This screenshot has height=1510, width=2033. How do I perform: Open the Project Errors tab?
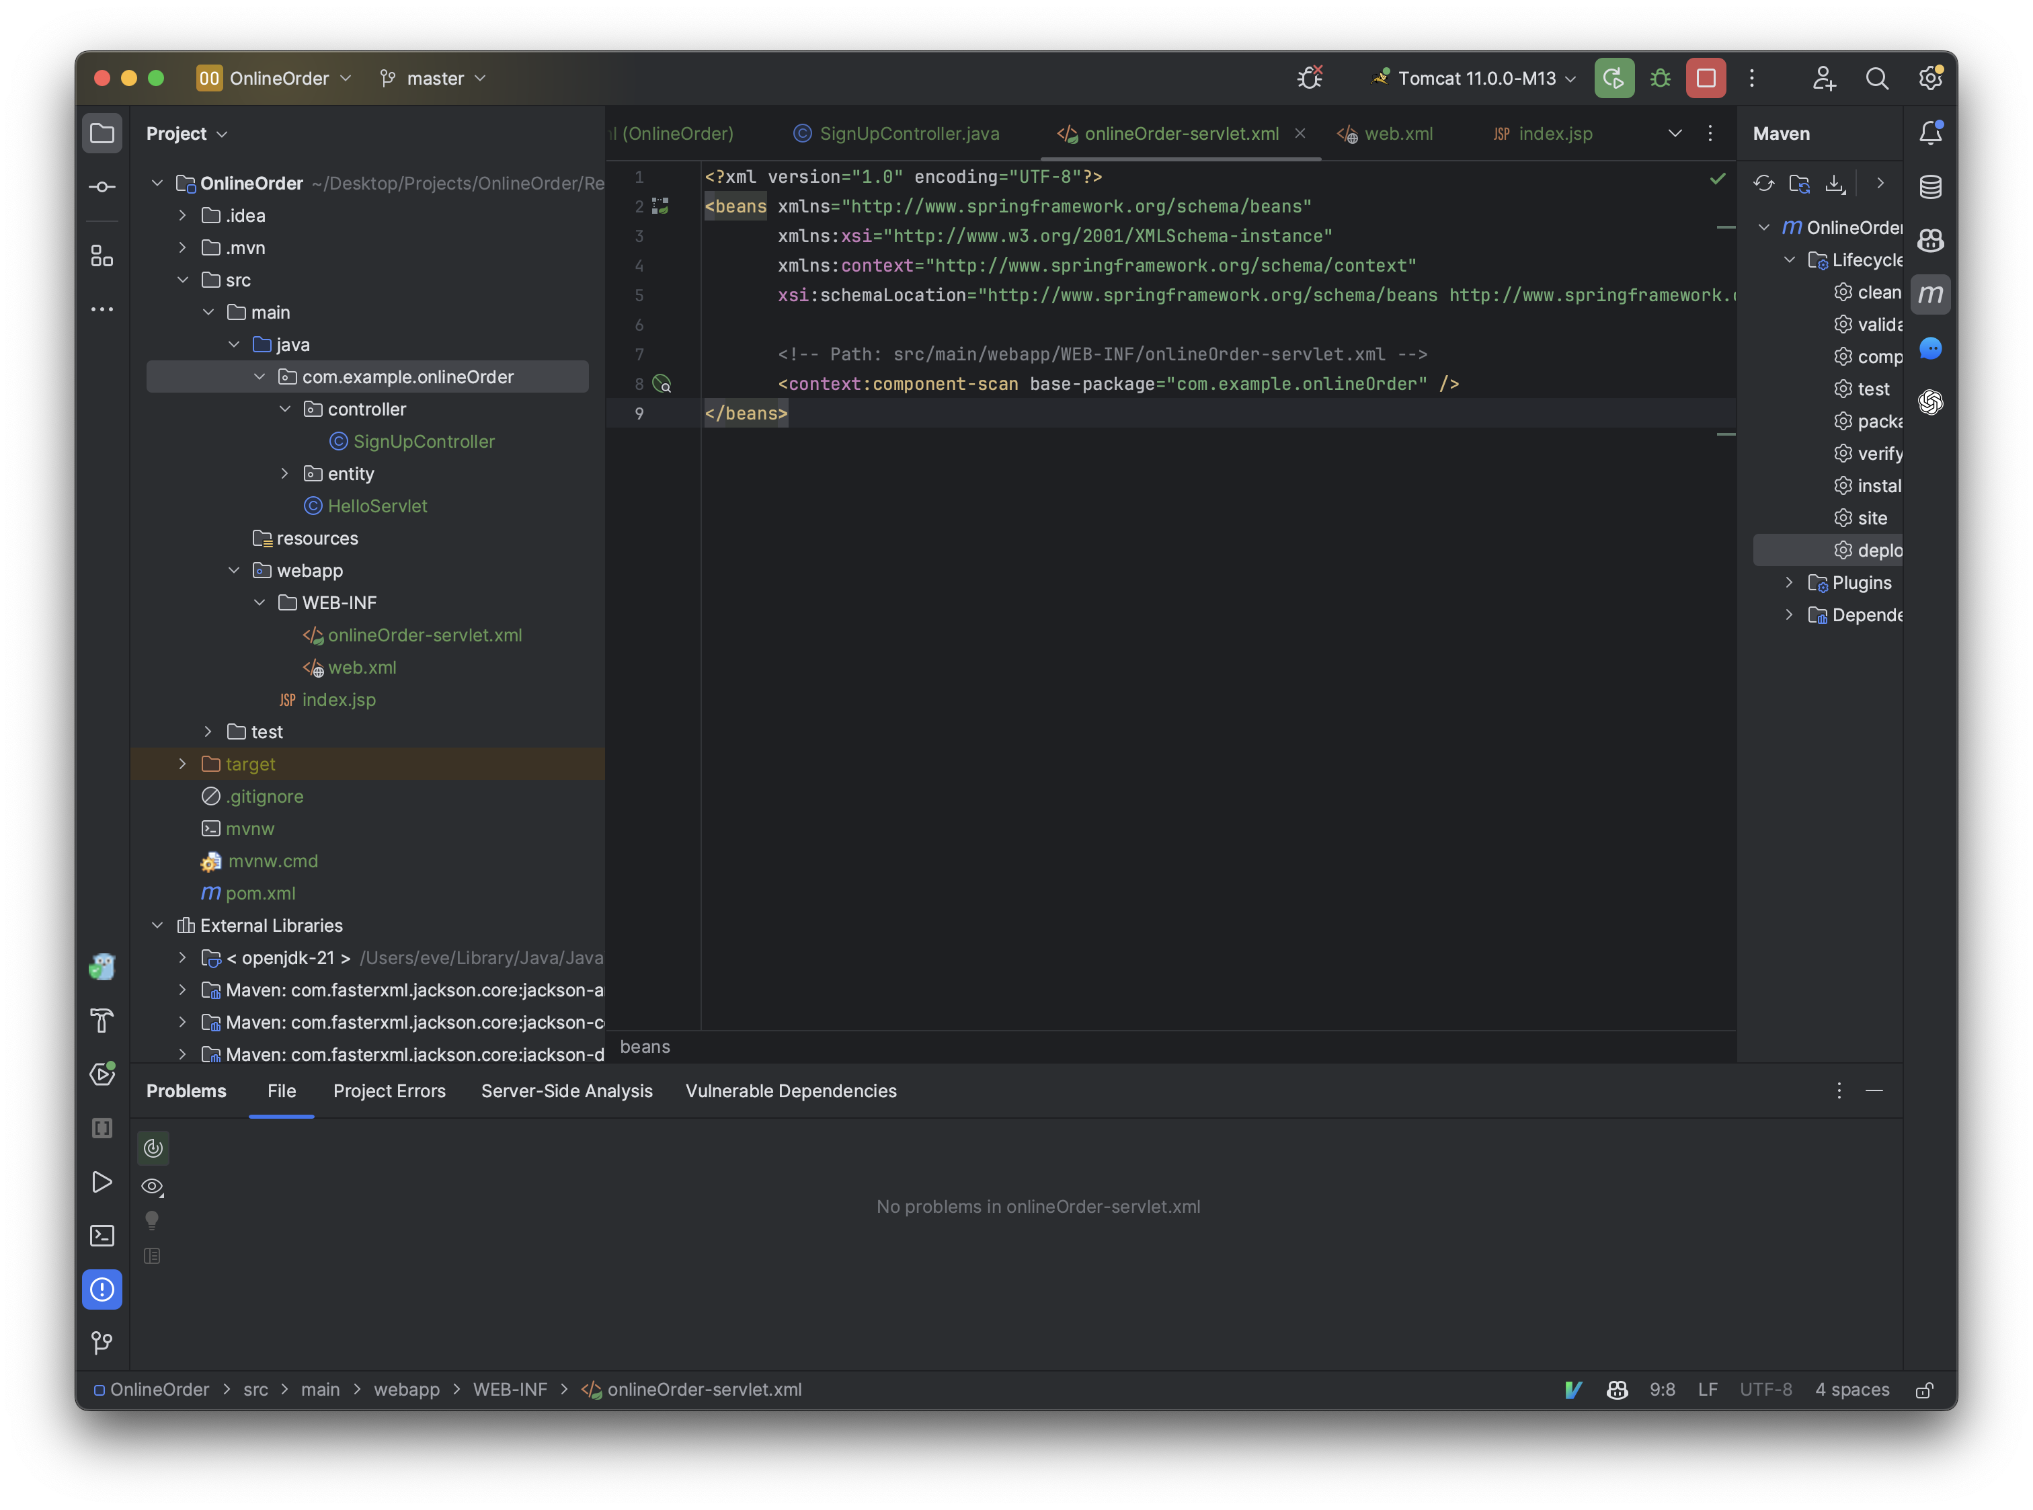389,1090
